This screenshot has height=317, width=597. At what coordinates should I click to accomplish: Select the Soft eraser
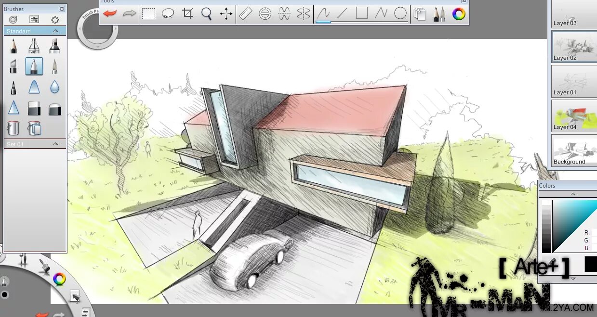click(54, 109)
